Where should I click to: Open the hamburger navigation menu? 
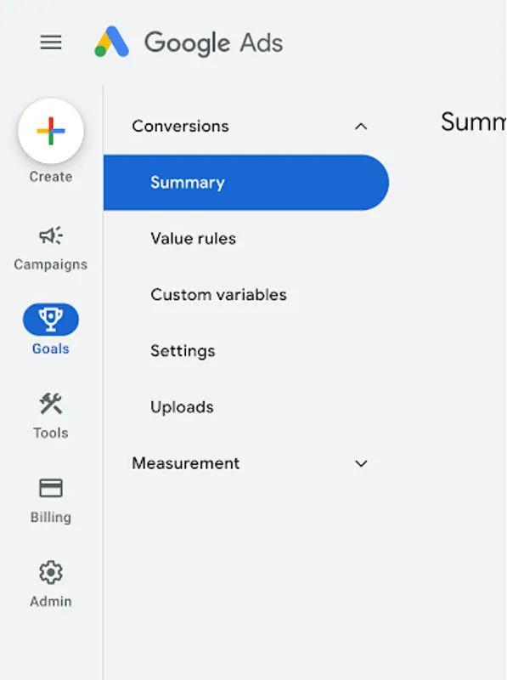pos(50,42)
